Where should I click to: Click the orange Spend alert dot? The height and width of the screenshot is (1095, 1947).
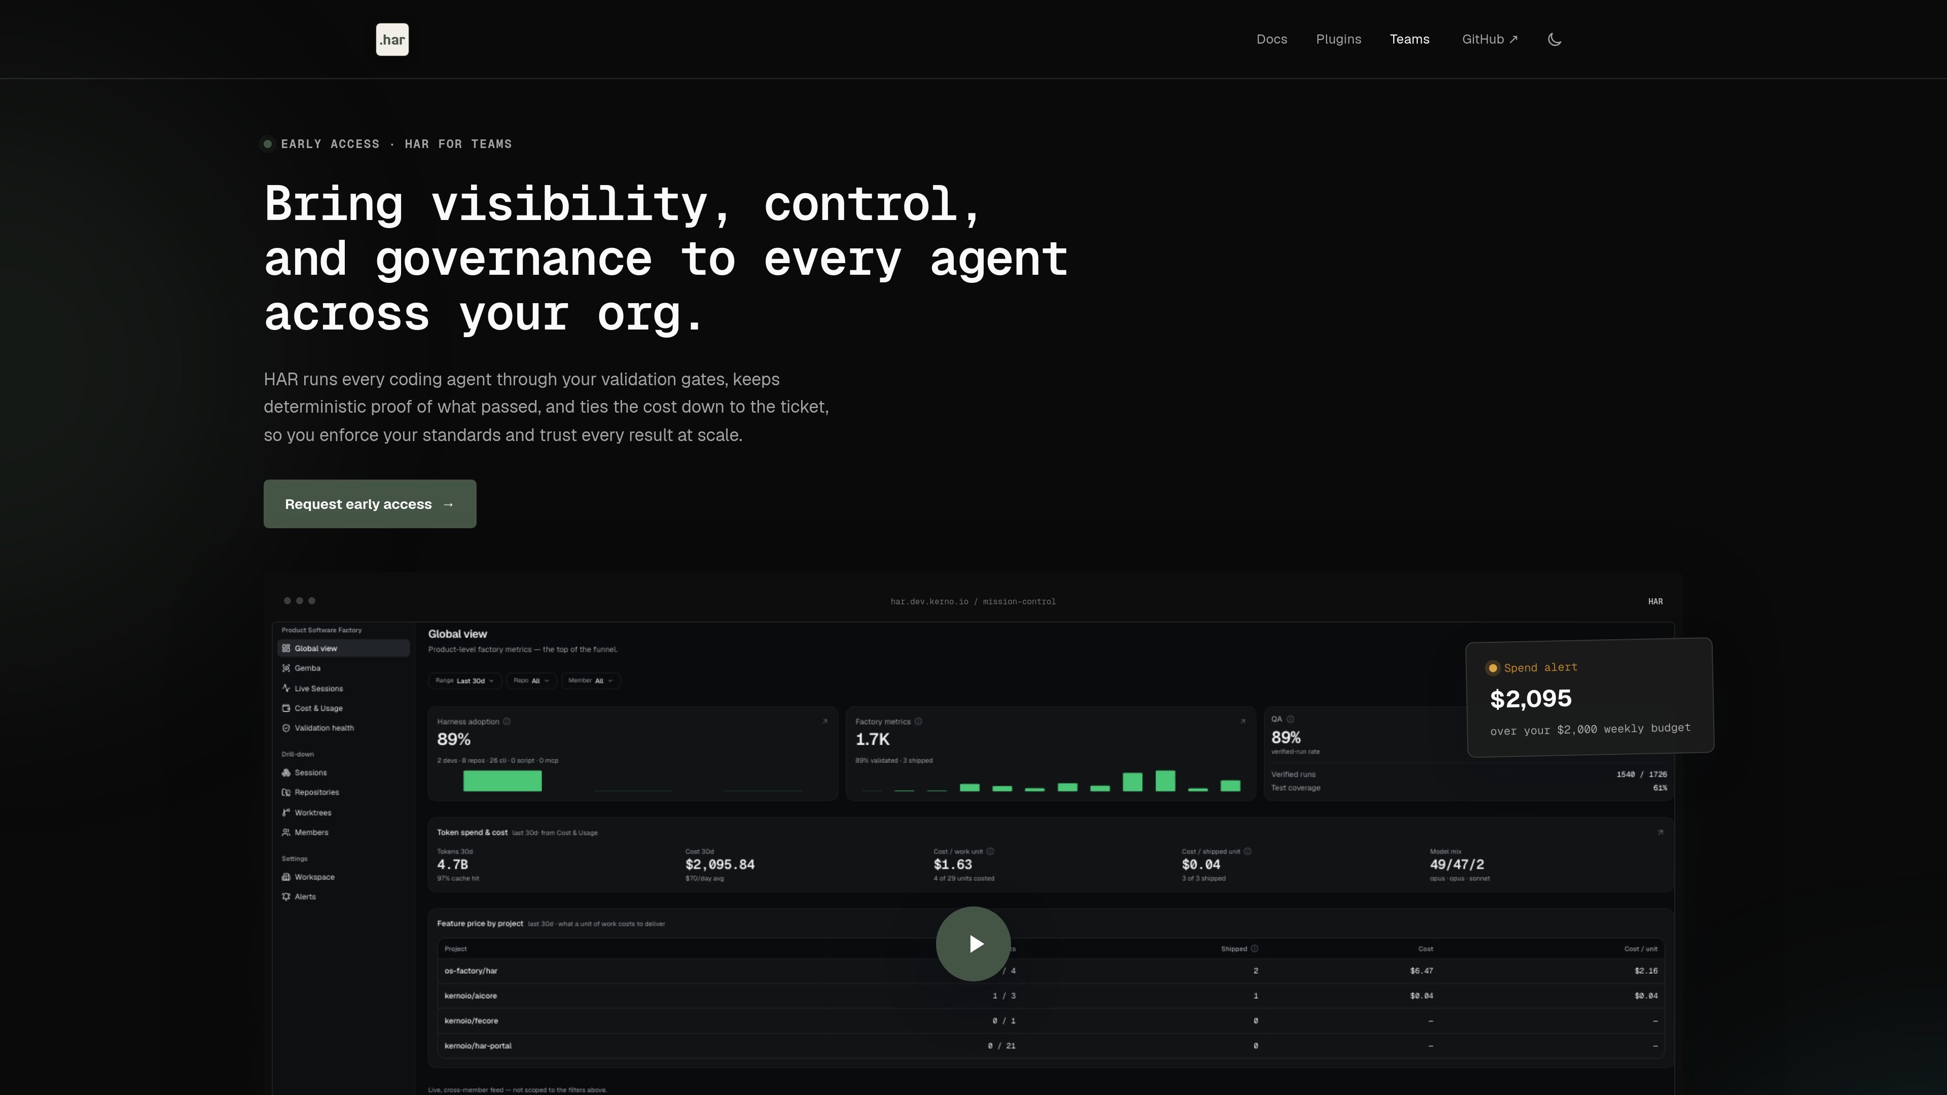click(x=1493, y=668)
